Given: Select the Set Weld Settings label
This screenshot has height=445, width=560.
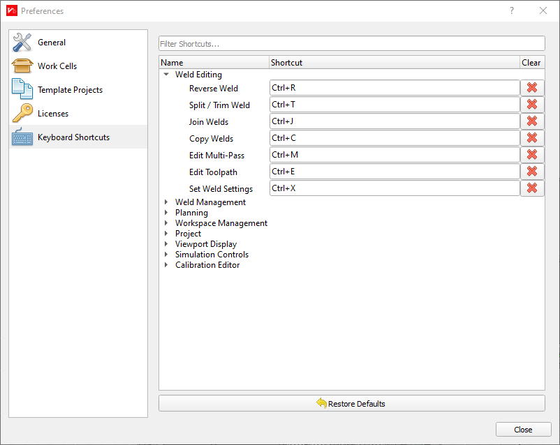Looking at the screenshot, I should point(221,189).
